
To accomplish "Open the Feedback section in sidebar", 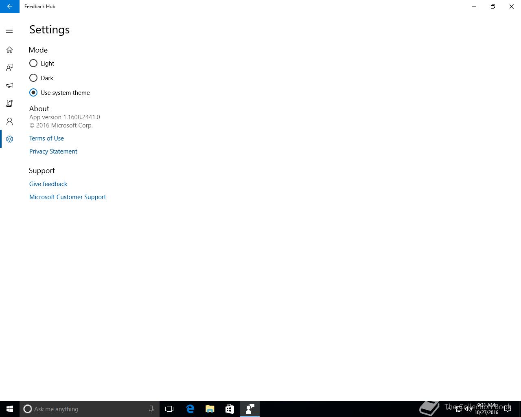I will tap(9, 68).
